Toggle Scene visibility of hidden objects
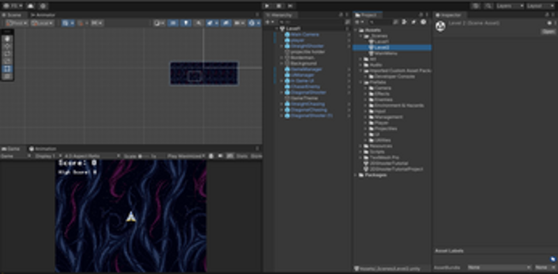Screen dimensions: 558x274 pos(225,23)
